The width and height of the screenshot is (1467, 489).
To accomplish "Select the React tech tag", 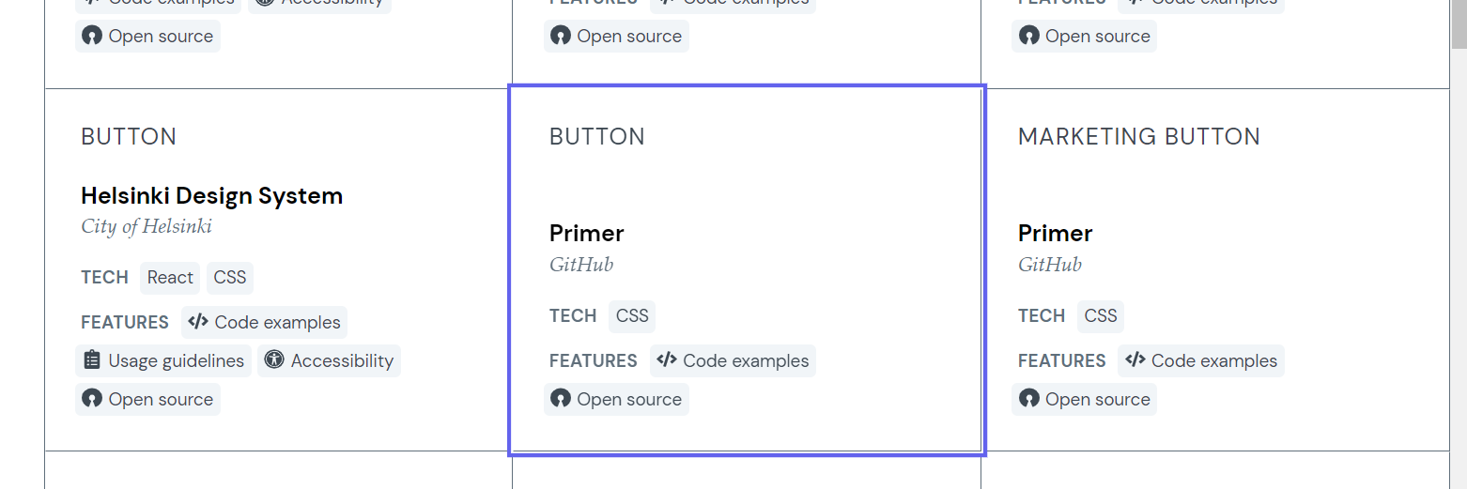I will tap(170, 277).
